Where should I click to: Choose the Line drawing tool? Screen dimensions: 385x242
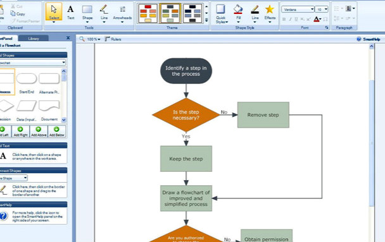coord(104,13)
